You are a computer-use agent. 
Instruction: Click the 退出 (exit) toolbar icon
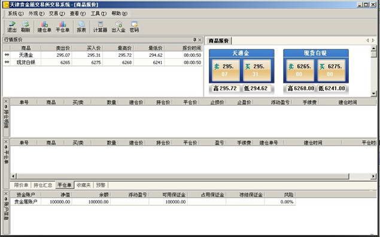tap(12, 27)
